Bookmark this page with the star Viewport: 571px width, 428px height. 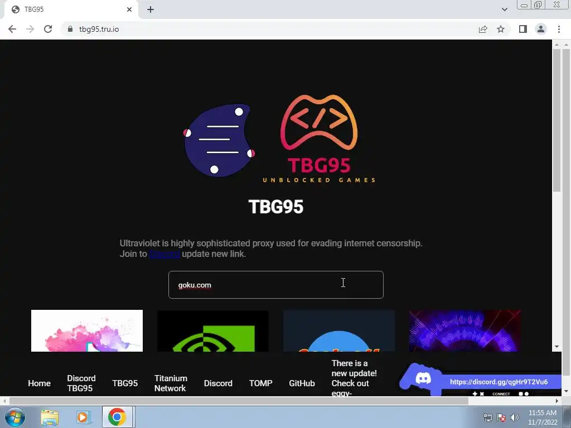point(501,29)
